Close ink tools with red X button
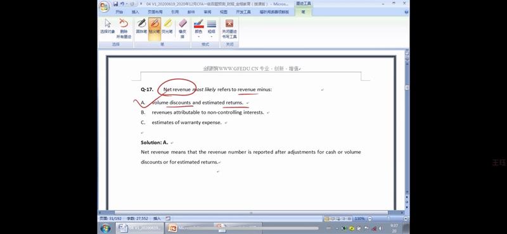 coord(229,28)
